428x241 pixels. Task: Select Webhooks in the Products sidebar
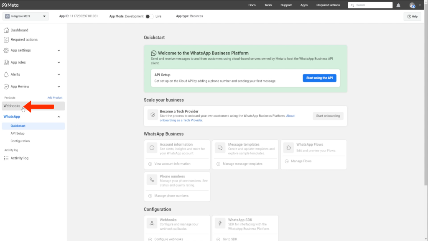(x=33, y=106)
